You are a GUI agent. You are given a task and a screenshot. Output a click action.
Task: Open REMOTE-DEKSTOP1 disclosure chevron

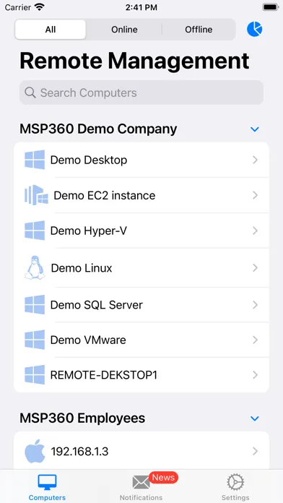[255, 375]
